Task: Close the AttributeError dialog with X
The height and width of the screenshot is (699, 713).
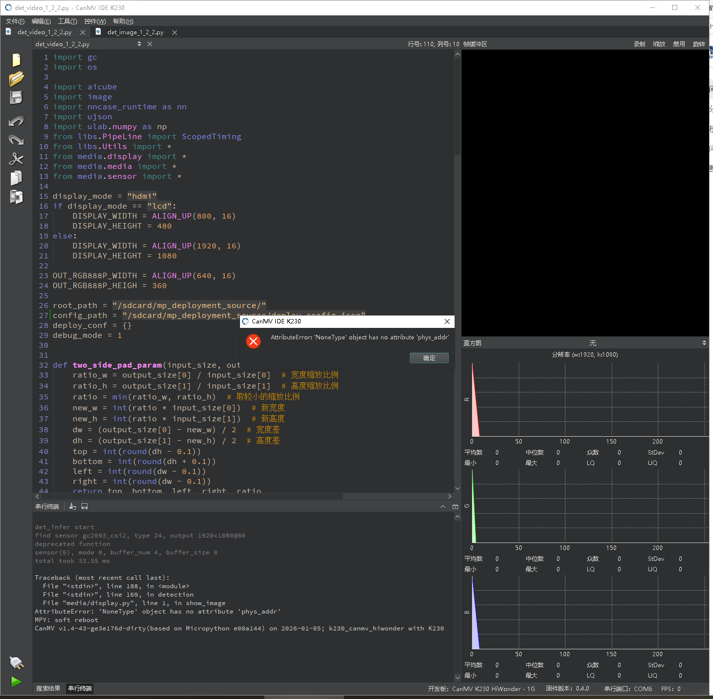Action: [447, 321]
